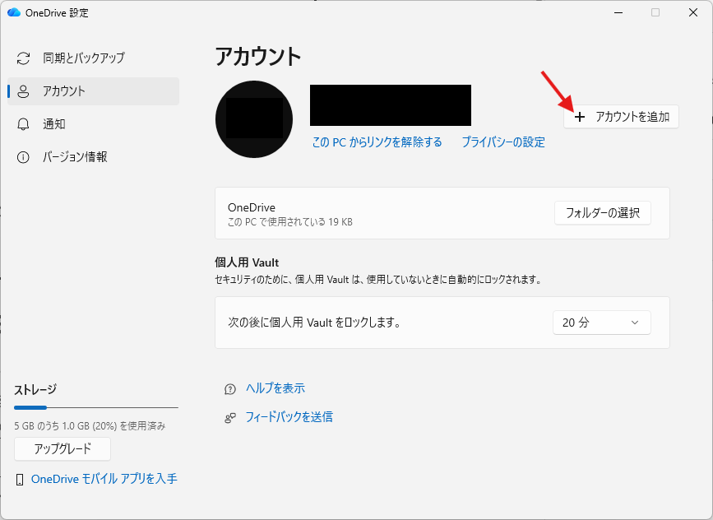The width and height of the screenshot is (713, 520).
Task: Click the question mark help icon
Action: click(230, 389)
